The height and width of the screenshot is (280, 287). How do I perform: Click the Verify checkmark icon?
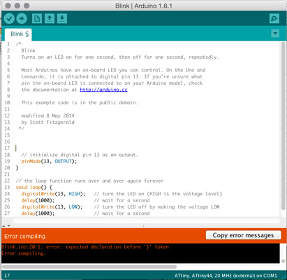9,19
